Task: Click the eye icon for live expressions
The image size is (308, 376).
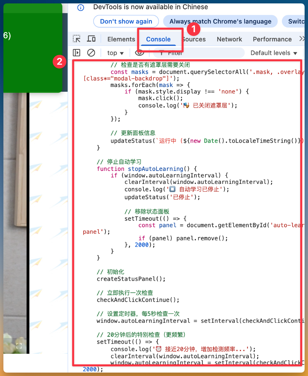Action: (x=139, y=53)
